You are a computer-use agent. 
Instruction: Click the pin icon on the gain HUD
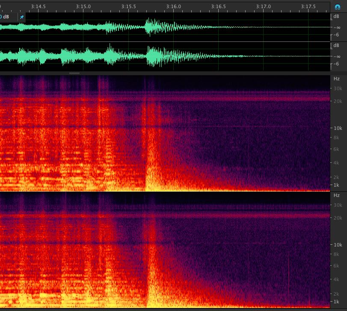tap(22, 17)
